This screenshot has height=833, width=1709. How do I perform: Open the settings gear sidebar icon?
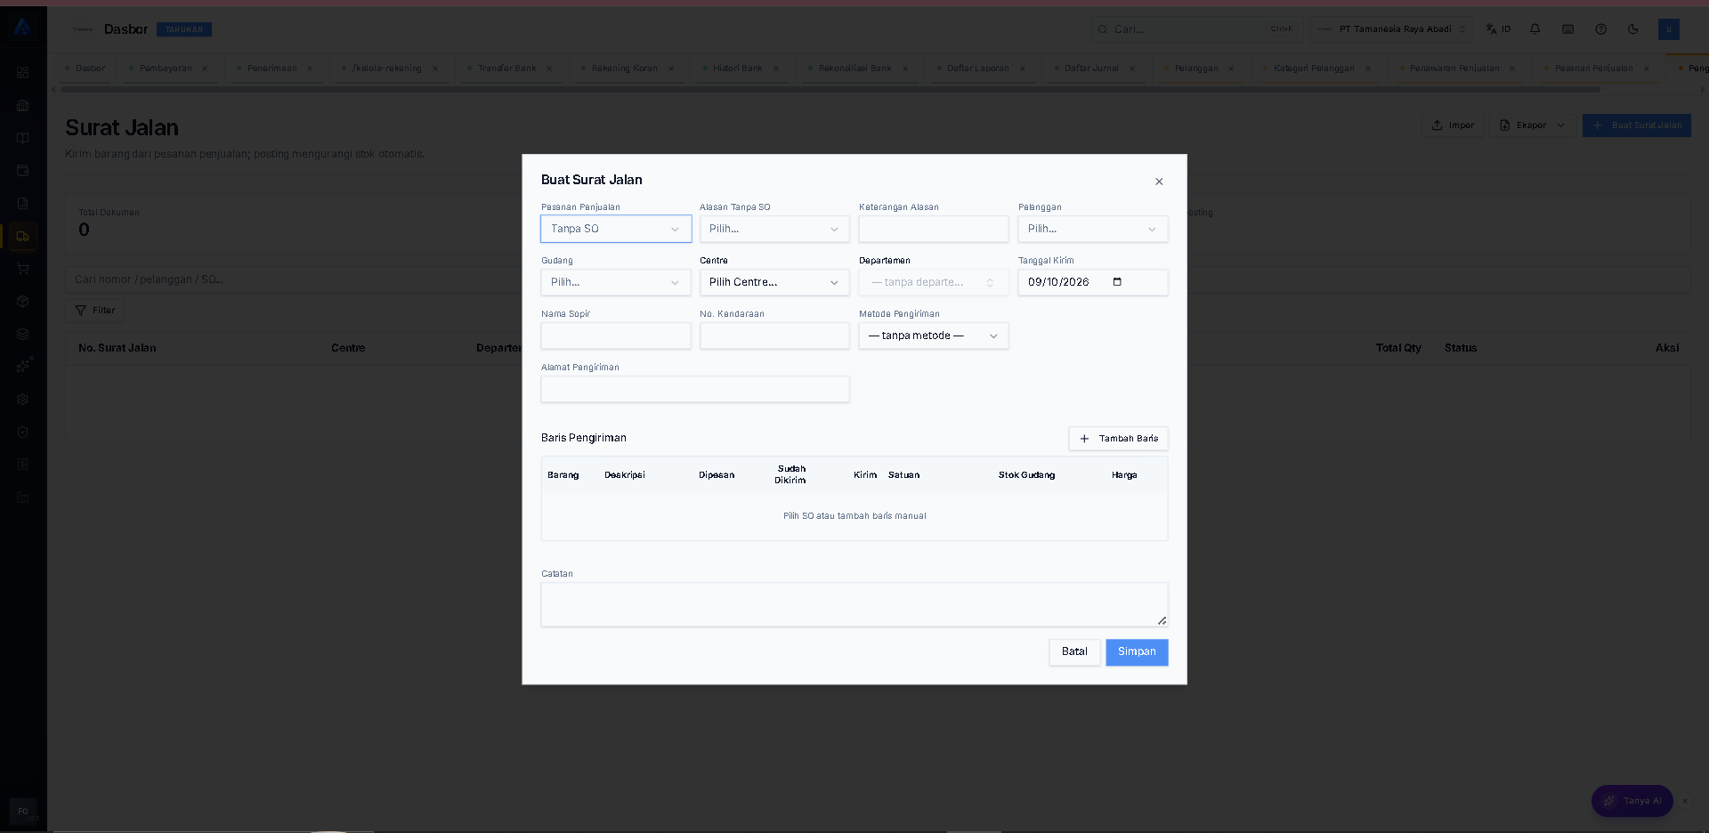point(23,400)
